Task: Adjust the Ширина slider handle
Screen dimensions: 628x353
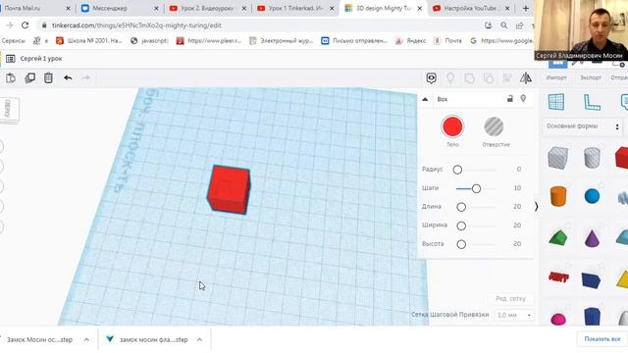Action: (x=461, y=226)
